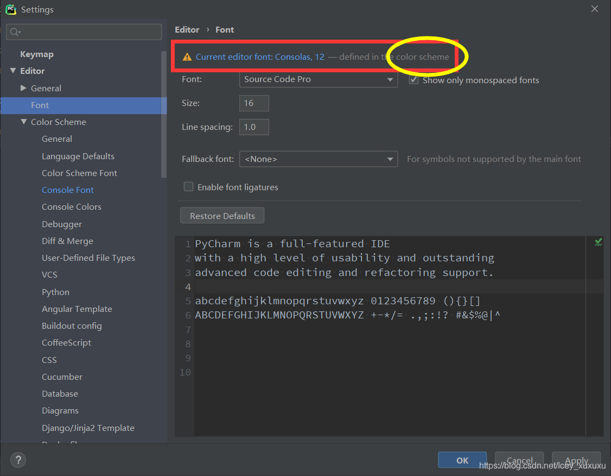Open Console Colors settings

pos(72,207)
